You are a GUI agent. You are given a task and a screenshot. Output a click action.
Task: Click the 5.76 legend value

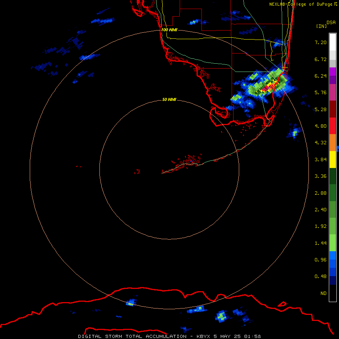click(321, 93)
